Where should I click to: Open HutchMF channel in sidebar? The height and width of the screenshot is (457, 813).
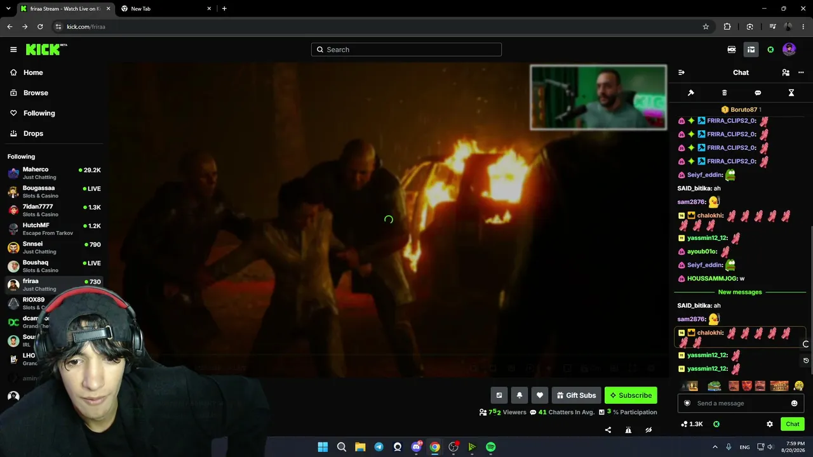tap(54, 228)
